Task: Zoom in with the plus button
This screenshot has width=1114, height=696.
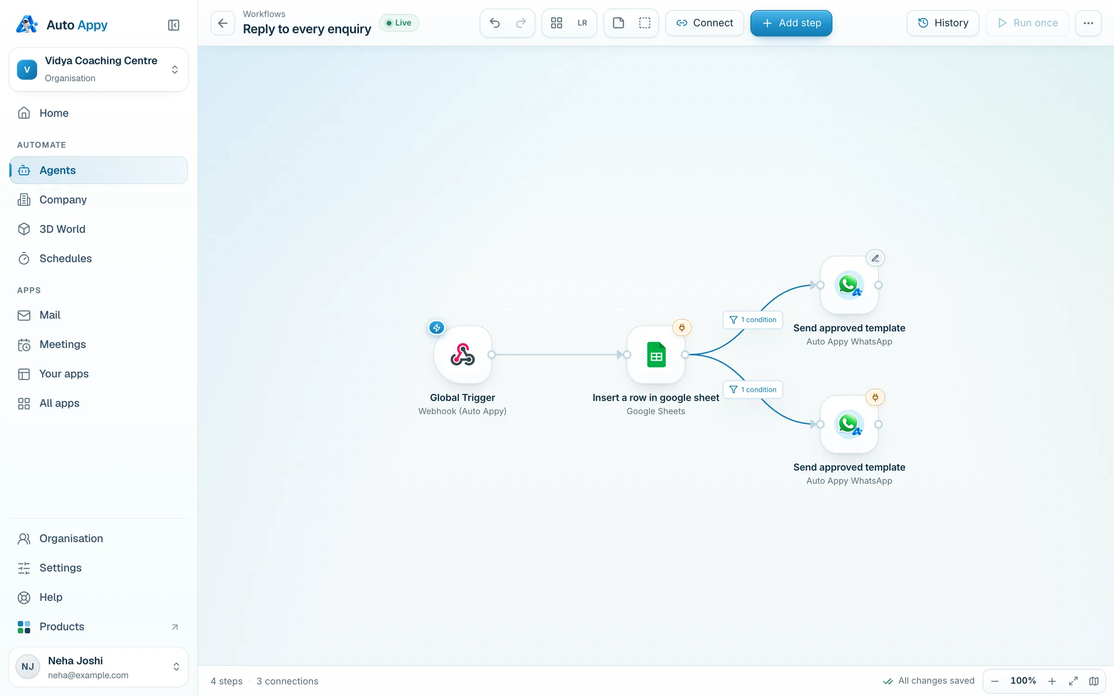Action: pos(1052,681)
